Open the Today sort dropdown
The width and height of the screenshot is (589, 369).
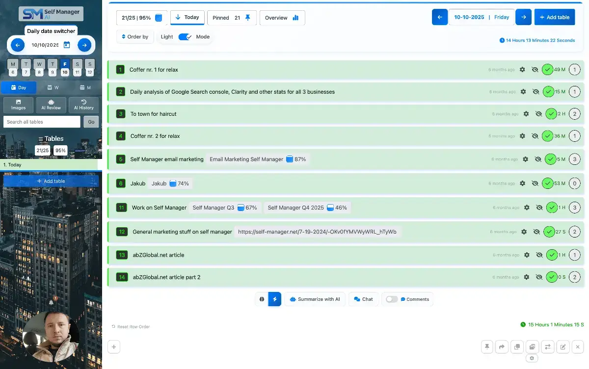coord(187,17)
